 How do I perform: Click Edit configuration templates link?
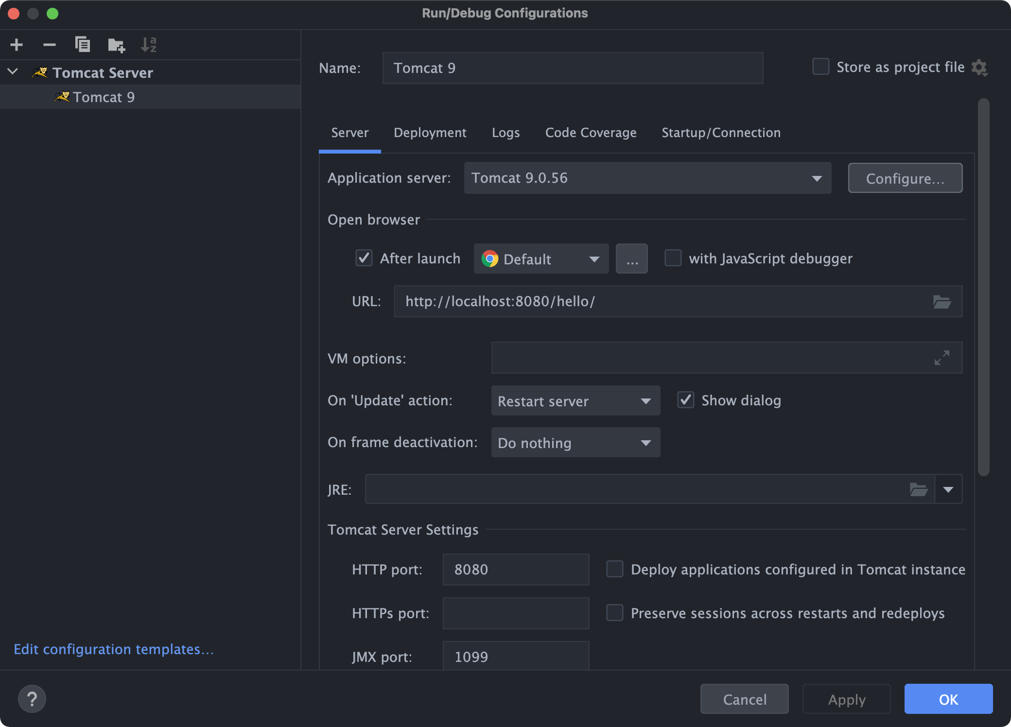(114, 649)
